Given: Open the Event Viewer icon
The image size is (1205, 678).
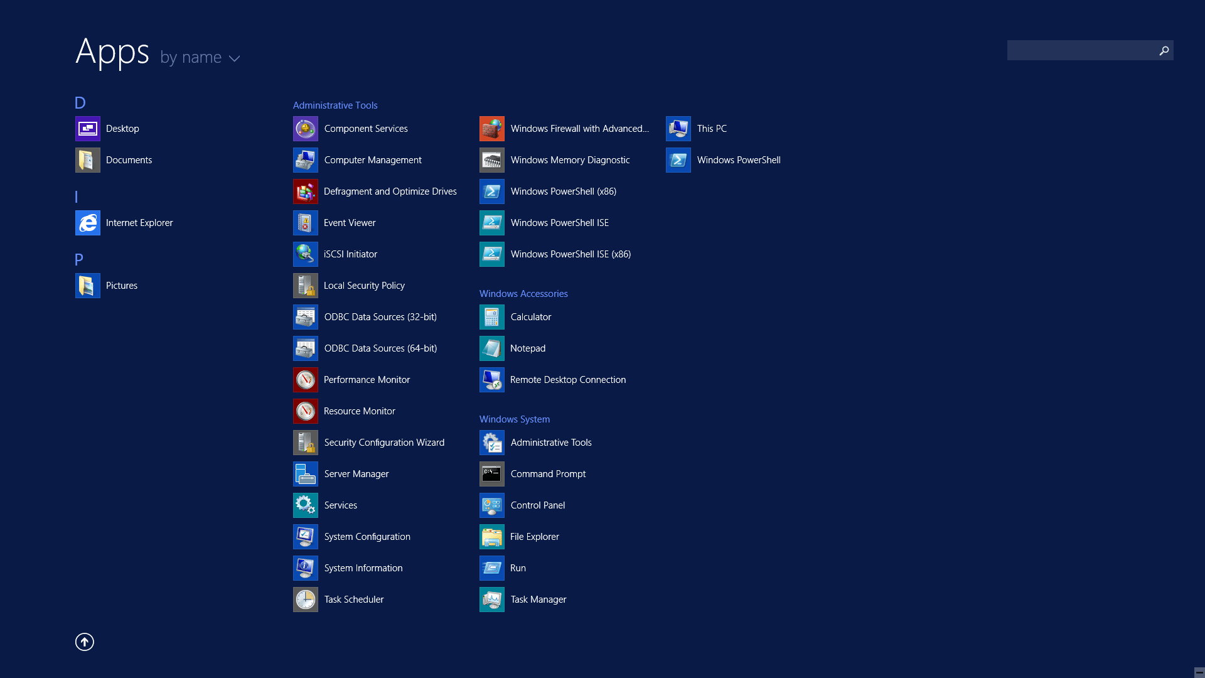Looking at the screenshot, I should (x=305, y=223).
